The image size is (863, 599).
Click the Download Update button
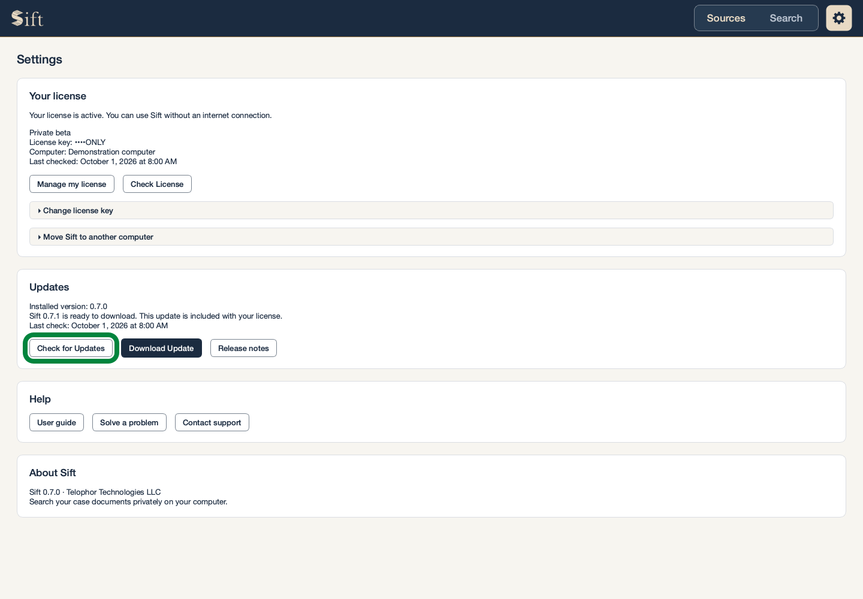click(x=161, y=348)
